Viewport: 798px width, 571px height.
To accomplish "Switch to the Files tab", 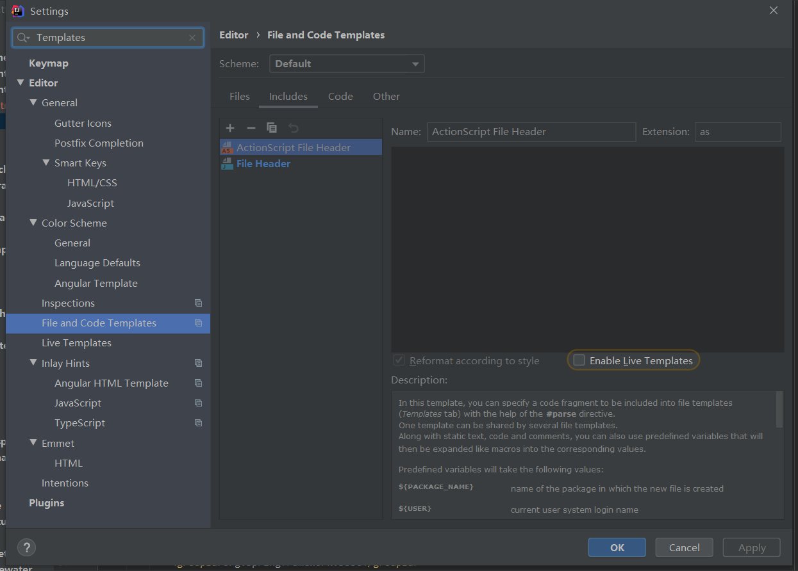I will coord(240,97).
